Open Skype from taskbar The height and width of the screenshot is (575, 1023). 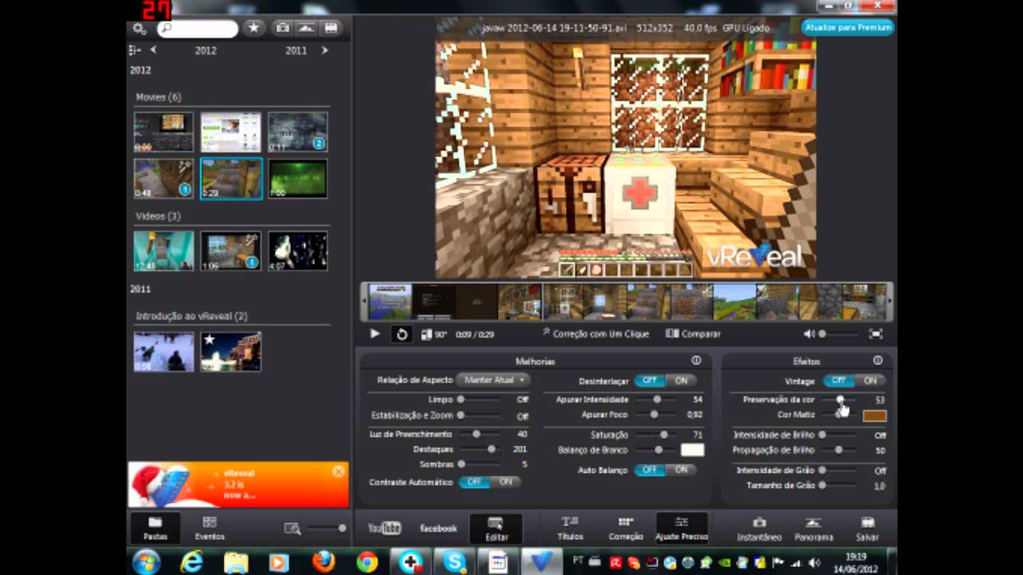(454, 562)
